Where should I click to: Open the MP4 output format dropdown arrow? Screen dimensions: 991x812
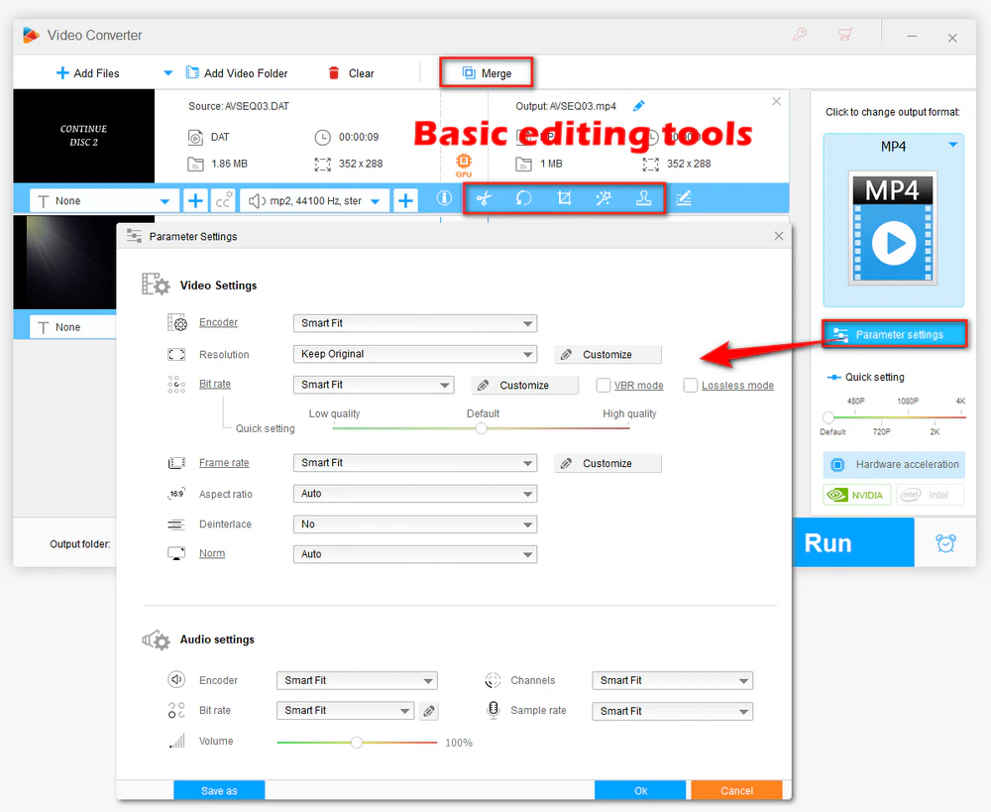pos(952,145)
